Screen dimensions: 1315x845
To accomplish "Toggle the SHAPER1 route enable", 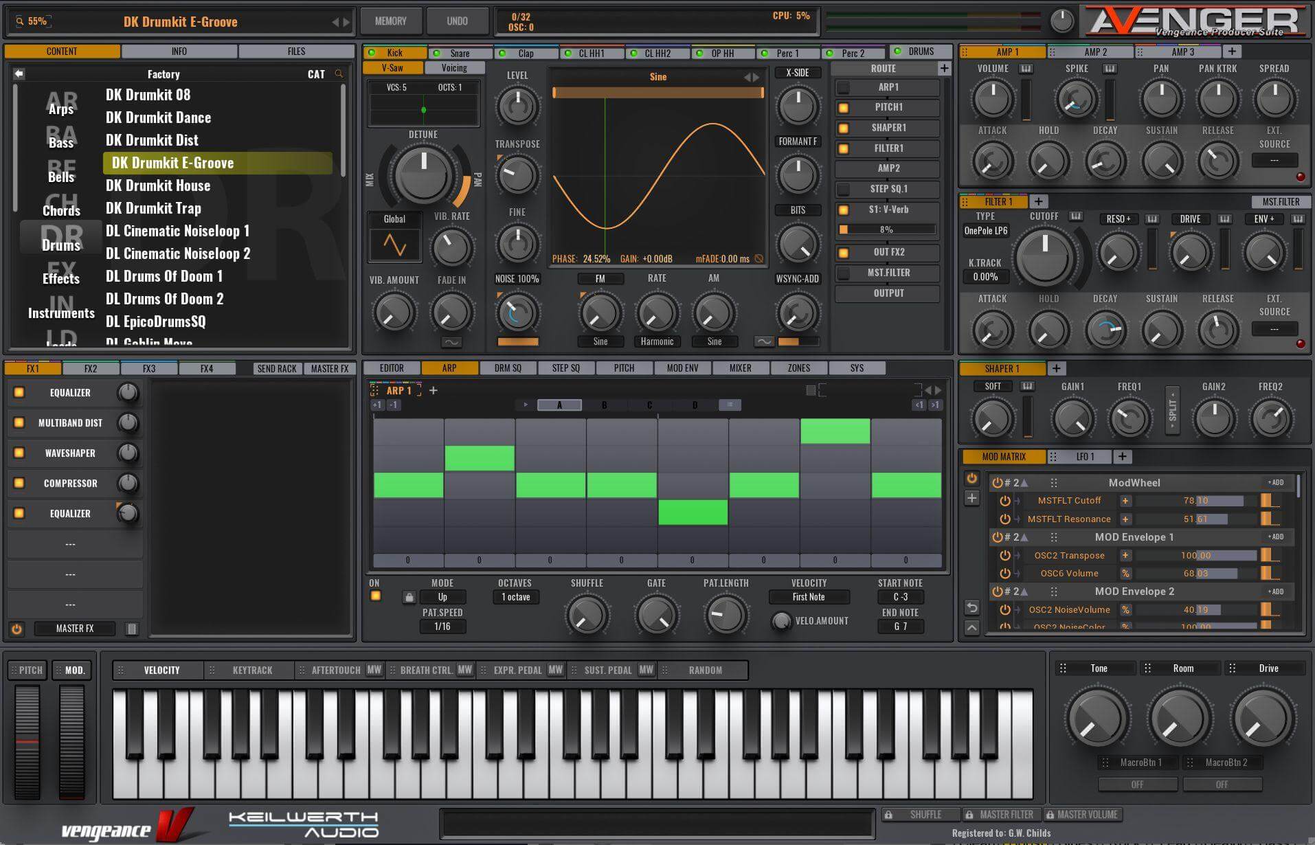I will point(843,128).
